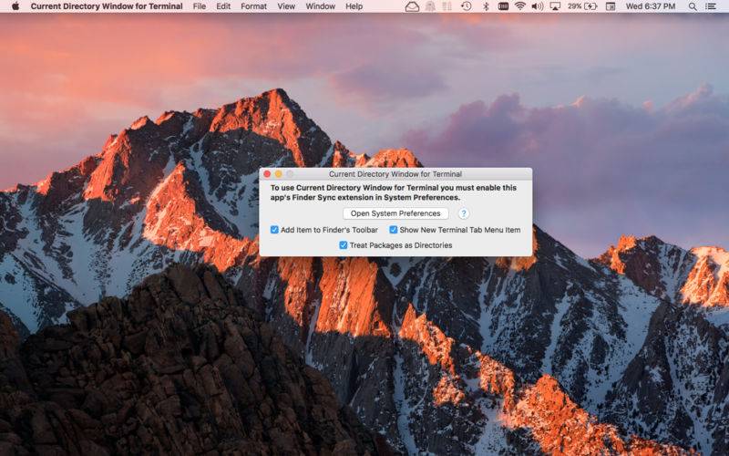Open the Window menu

[x=321, y=6]
